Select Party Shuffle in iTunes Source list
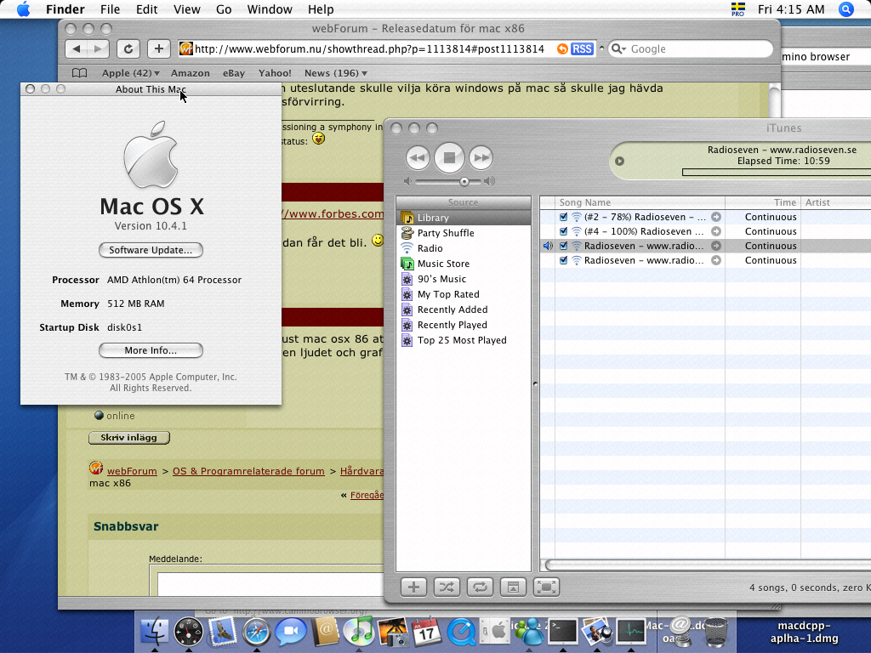 click(x=464, y=233)
